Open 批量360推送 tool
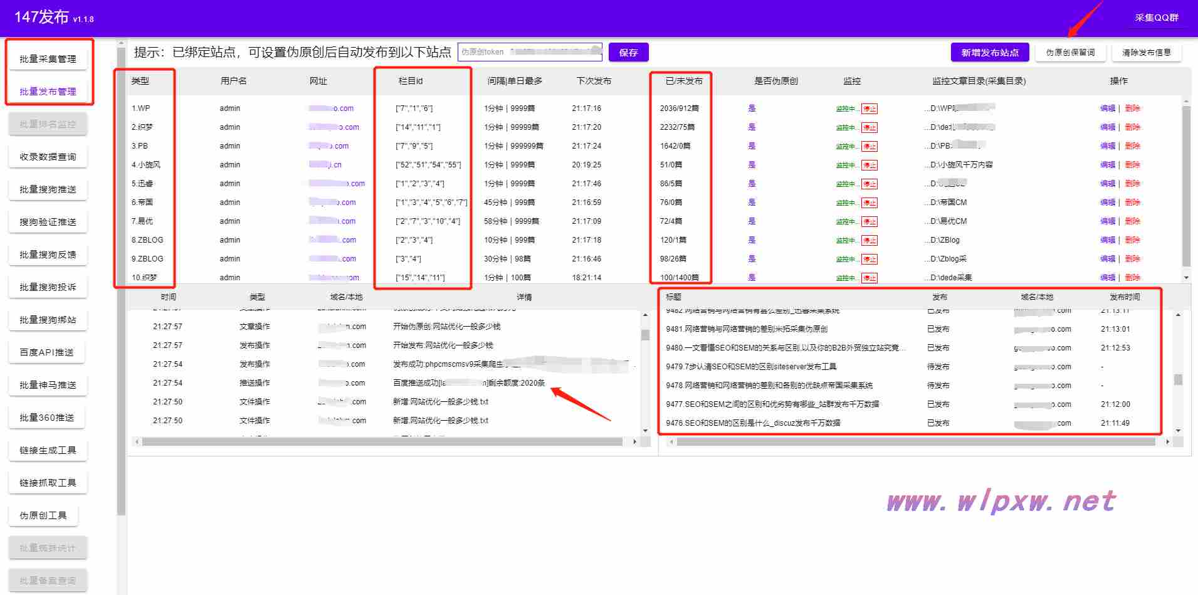Image resolution: width=1198 pixels, height=595 pixels. pos(46,418)
